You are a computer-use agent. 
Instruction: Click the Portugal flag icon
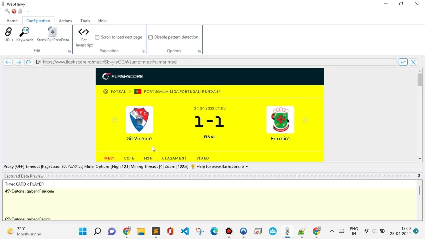click(138, 91)
